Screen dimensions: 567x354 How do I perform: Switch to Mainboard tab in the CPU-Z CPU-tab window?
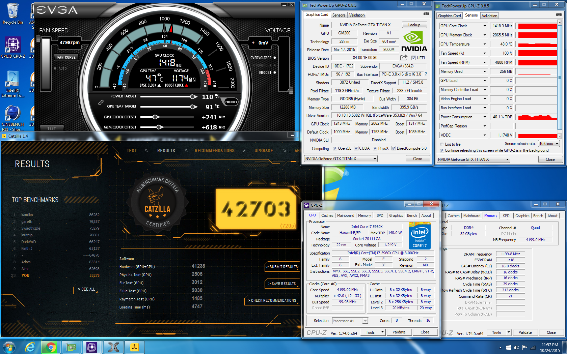pyautogui.click(x=346, y=215)
